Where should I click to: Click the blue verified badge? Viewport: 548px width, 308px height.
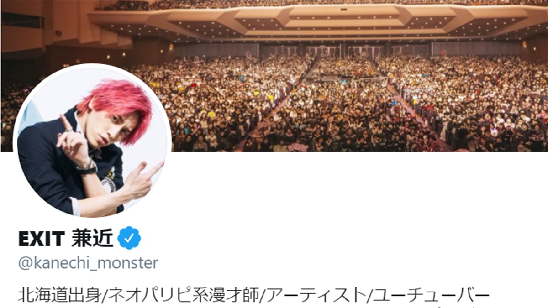[x=129, y=239]
